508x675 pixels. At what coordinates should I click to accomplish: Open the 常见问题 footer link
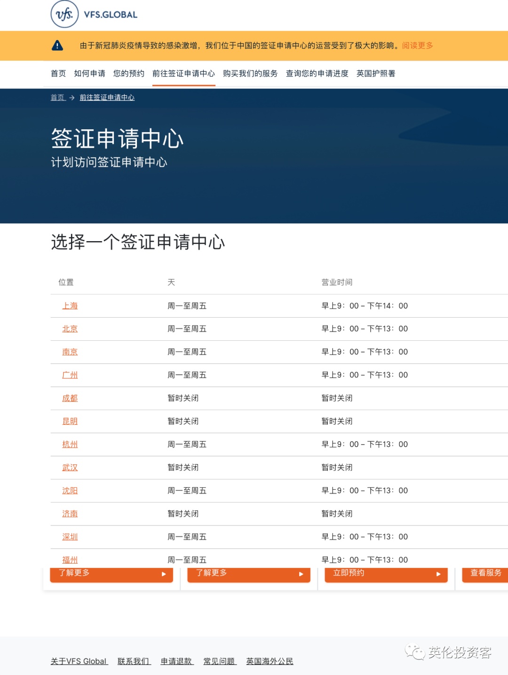(x=219, y=661)
